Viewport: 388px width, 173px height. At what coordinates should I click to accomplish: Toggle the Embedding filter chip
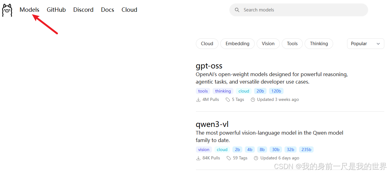pos(237,44)
